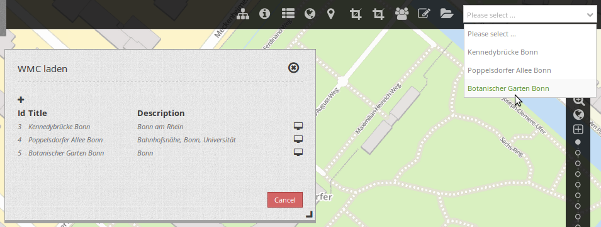This screenshot has height=227, width=601.
Task: Choose Botanischer Garten Bonn from dropdown list
Action: click(530, 88)
